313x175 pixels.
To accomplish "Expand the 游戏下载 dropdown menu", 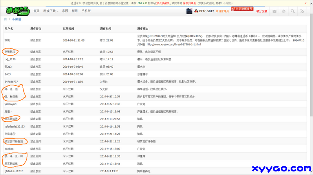I will [x=51, y=11].
